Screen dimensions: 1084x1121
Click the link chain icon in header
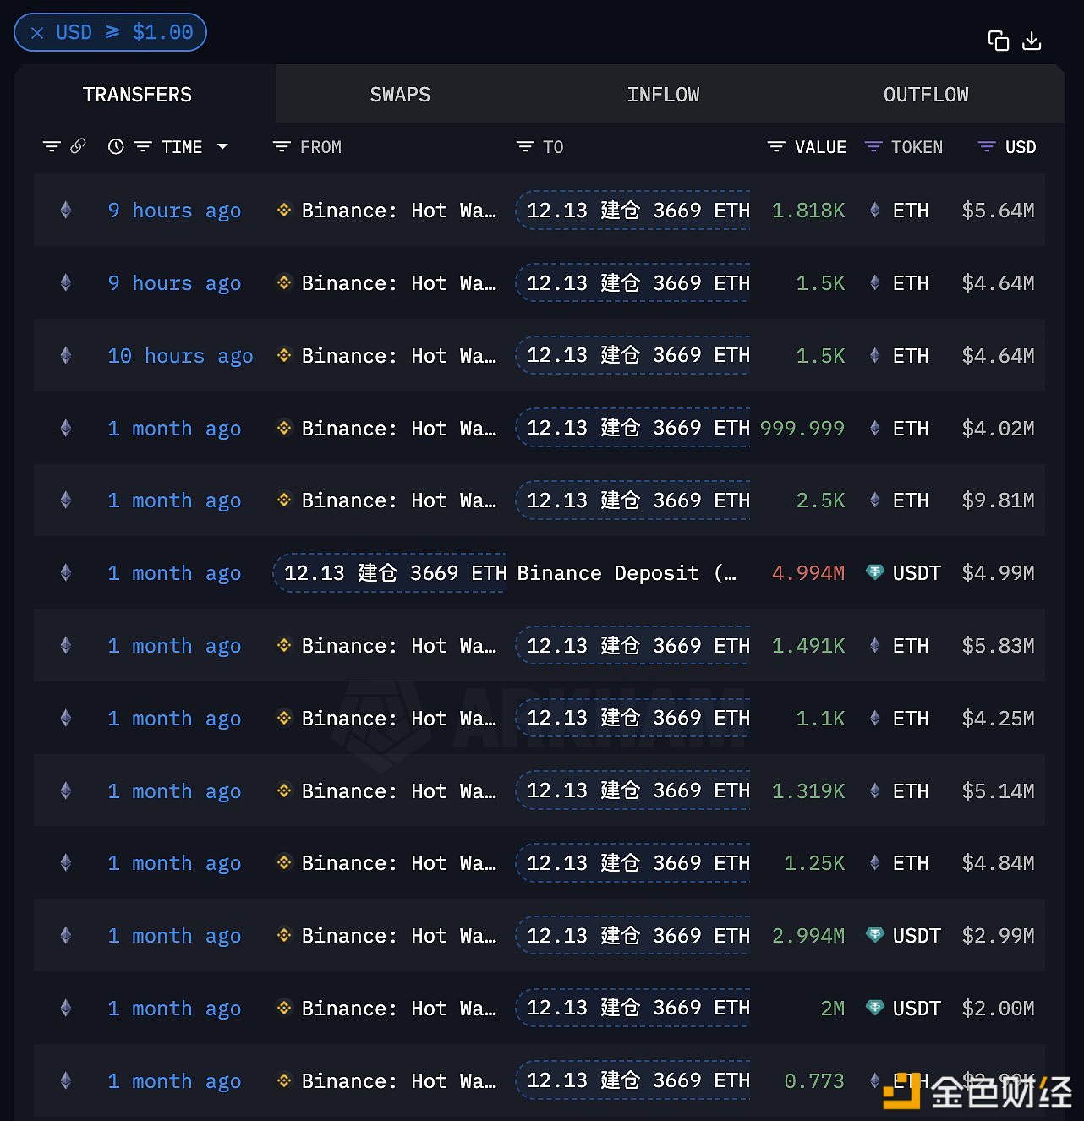coord(78,146)
